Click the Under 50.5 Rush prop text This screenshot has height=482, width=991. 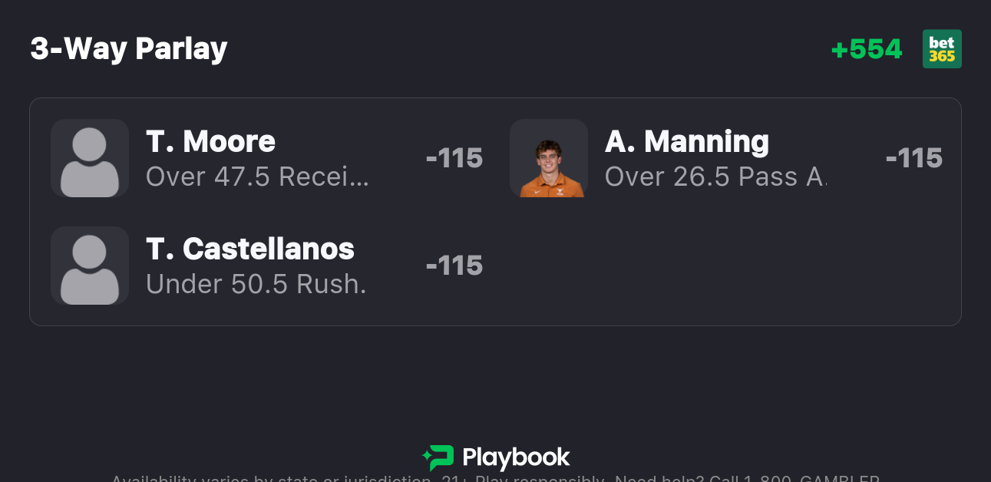(x=256, y=284)
